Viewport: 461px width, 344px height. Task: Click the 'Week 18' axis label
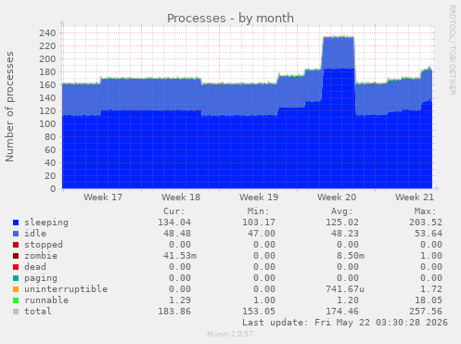(181, 197)
